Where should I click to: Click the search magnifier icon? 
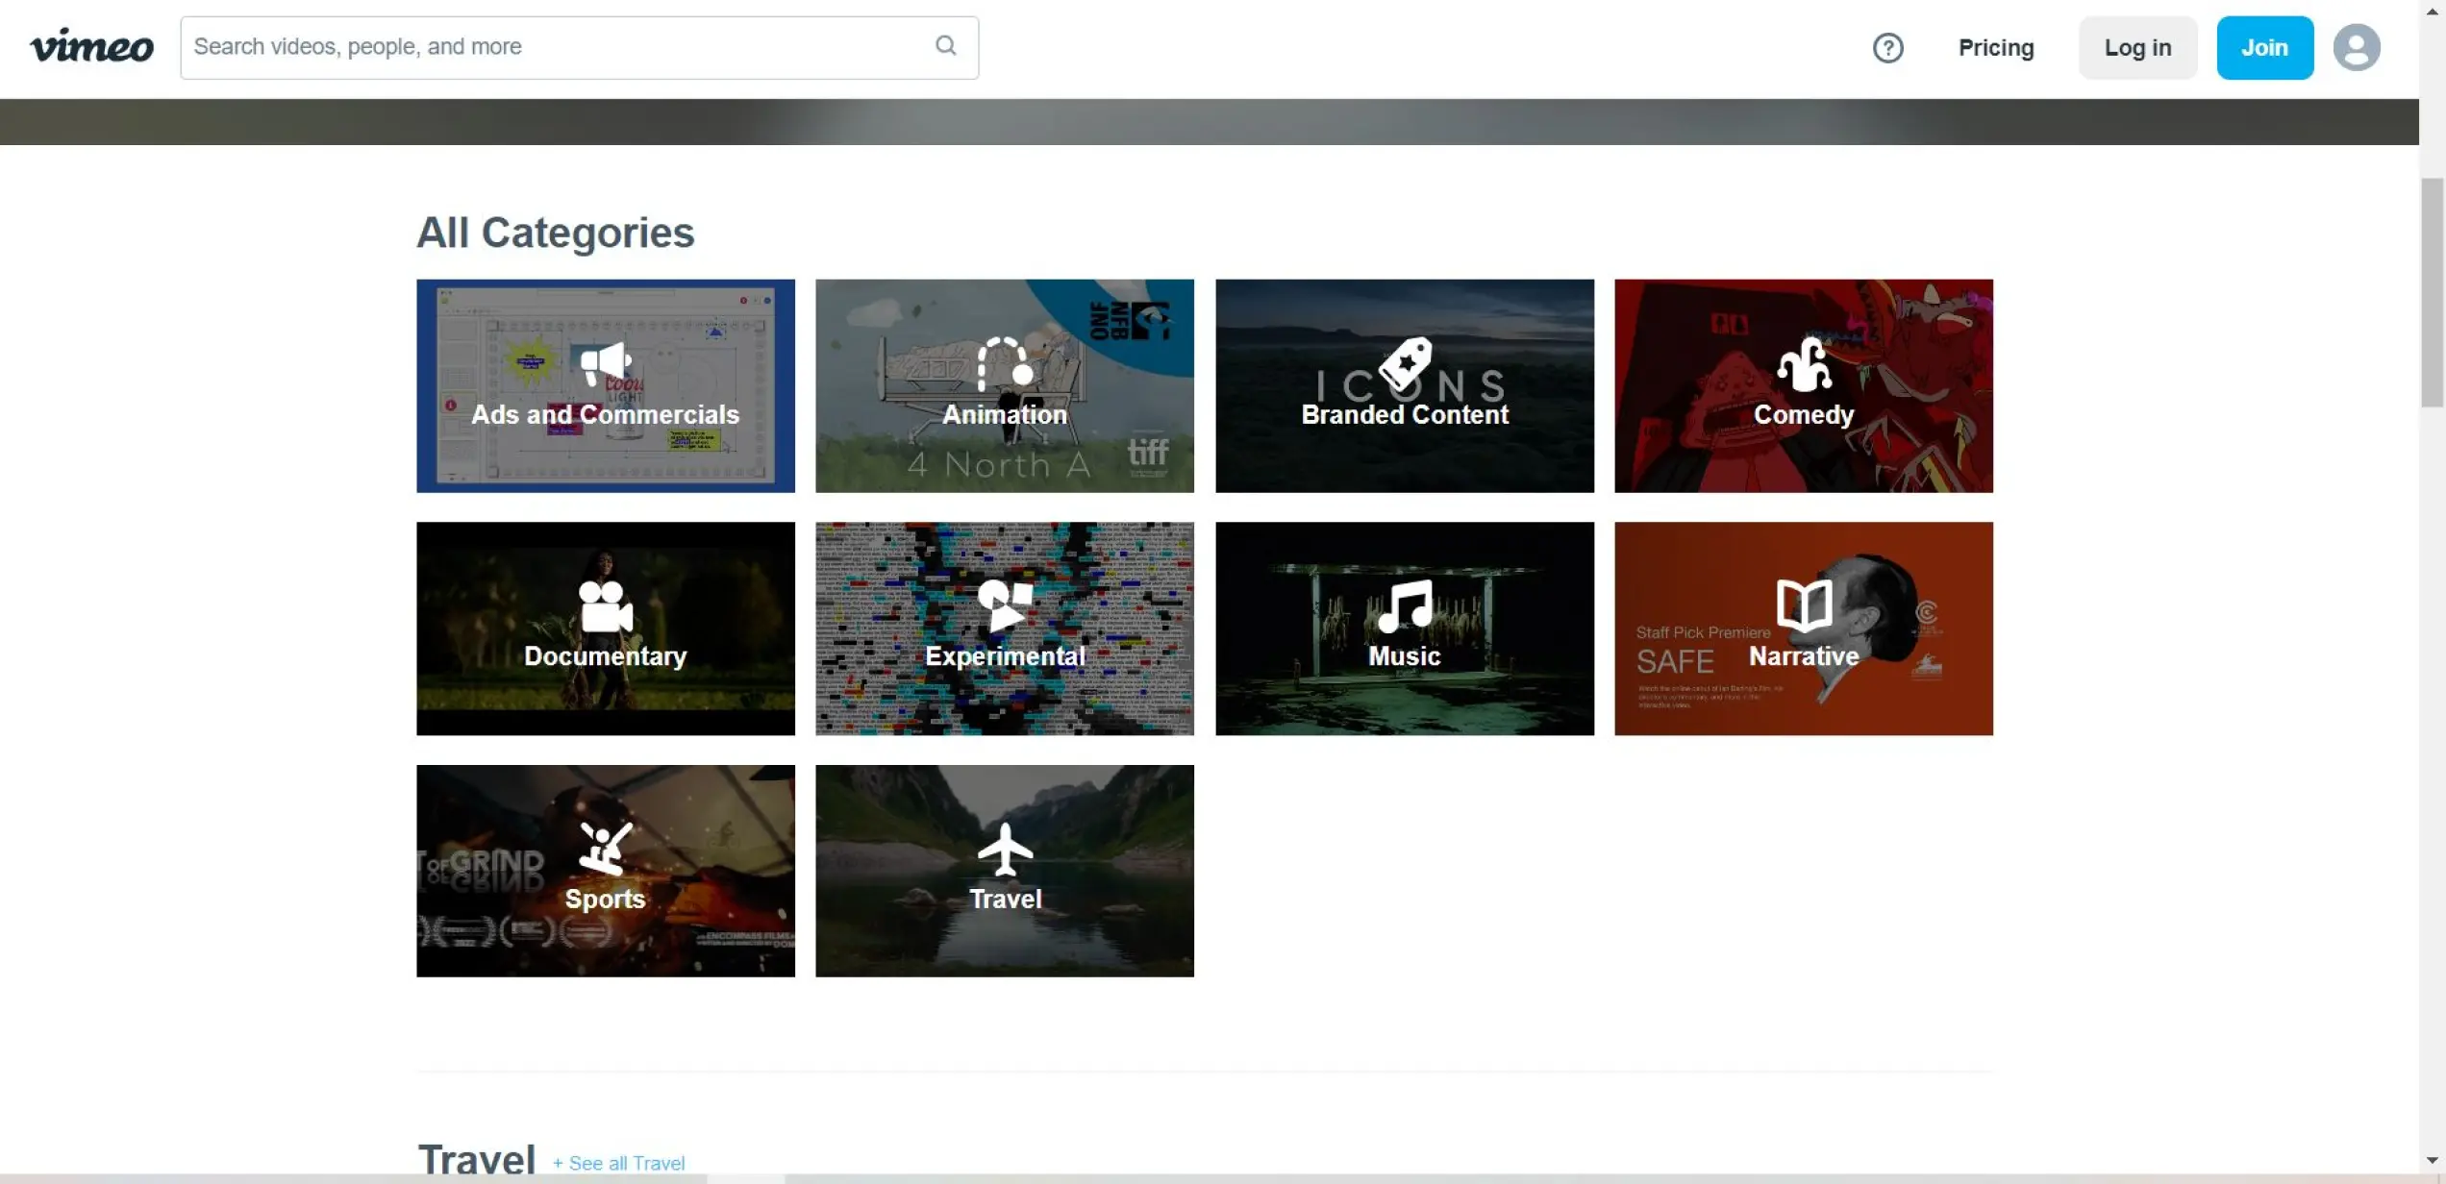(x=945, y=46)
